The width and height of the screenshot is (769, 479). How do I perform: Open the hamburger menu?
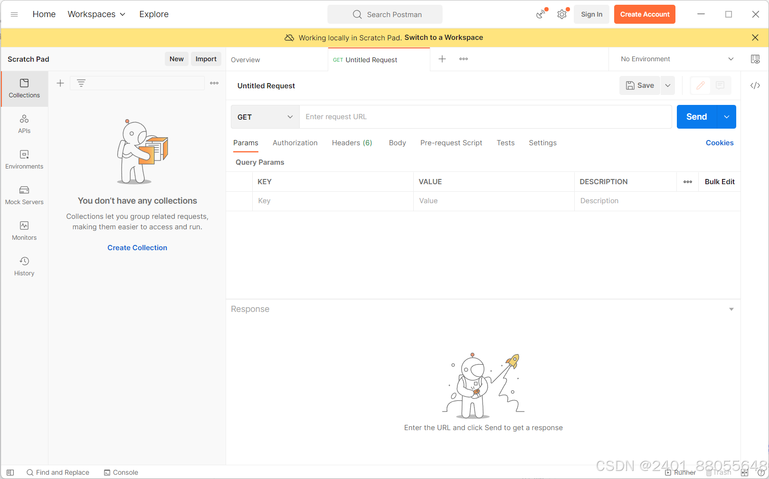pos(14,14)
